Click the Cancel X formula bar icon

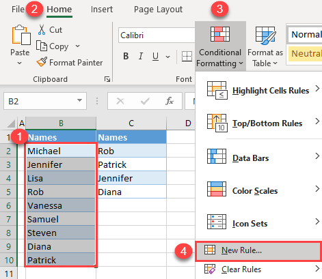click(x=120, y=101)
